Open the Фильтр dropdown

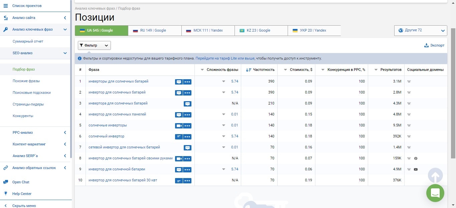94,45
